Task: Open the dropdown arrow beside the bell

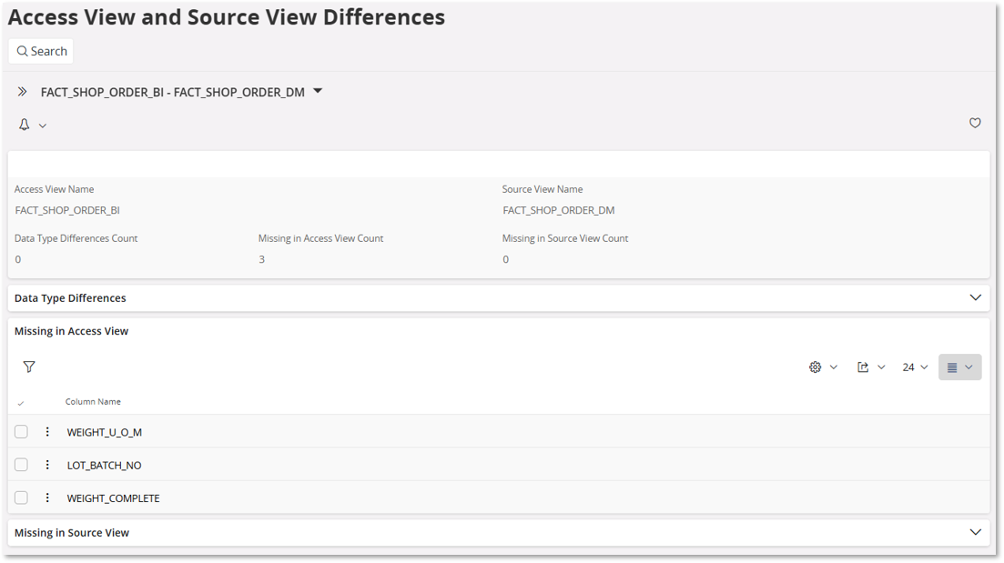Action: 43,126
